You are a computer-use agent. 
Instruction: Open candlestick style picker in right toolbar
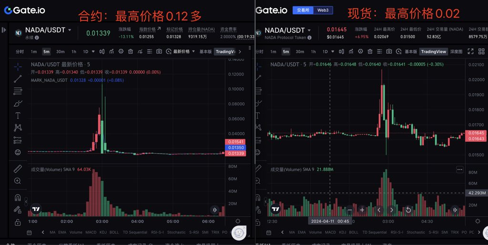pos(341,51)
